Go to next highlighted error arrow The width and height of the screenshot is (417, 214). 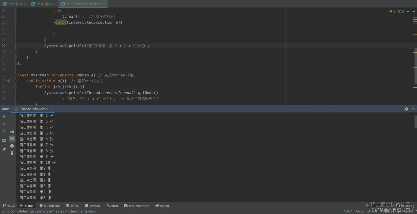point(414,11)
